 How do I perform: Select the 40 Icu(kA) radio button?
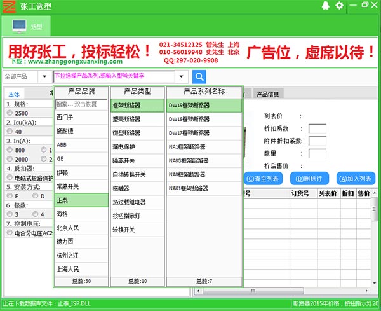(10, 132)
